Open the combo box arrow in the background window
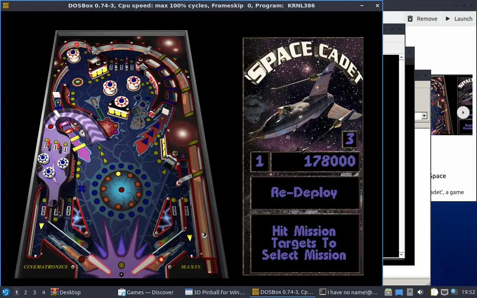The height and width of the screenshot is (298, 477). pos(424,116)
